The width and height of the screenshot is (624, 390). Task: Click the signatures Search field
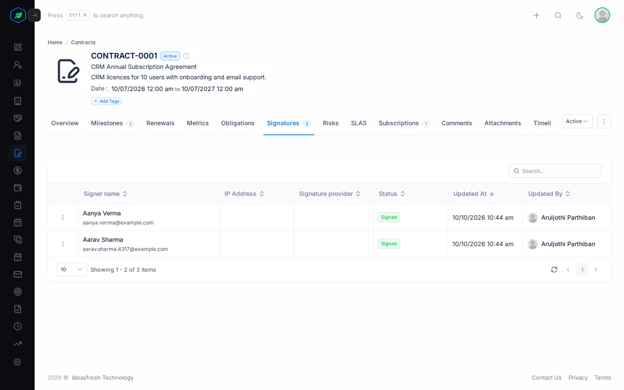pos(555,171)
